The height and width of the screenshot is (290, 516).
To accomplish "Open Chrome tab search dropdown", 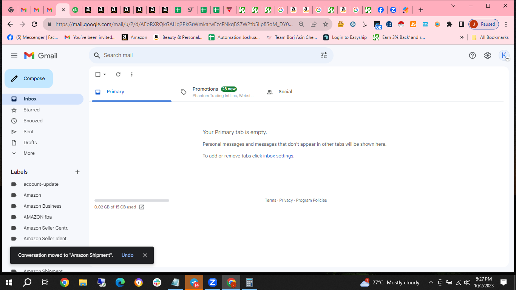I will coord(453,6).
